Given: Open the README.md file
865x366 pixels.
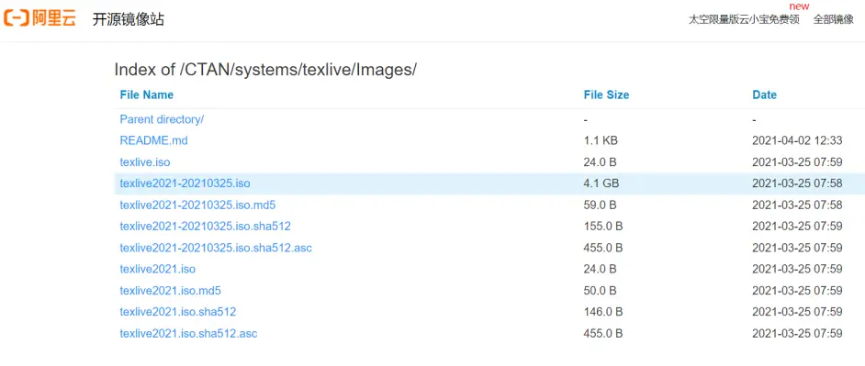Looking at the screenshot, I should click(x=154, y=140).
